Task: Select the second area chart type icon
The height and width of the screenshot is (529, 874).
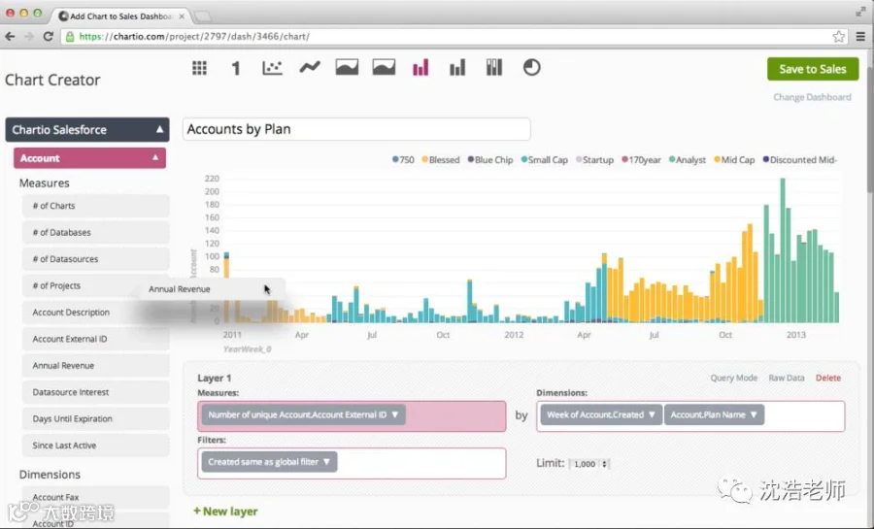Action: pyautogui.click(x=384, y=67)
